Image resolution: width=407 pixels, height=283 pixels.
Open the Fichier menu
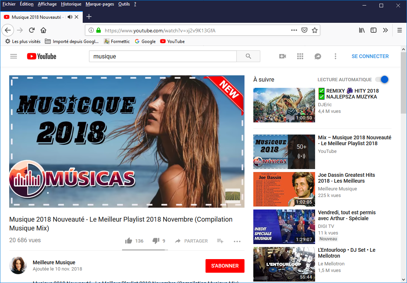click(9, 4)
